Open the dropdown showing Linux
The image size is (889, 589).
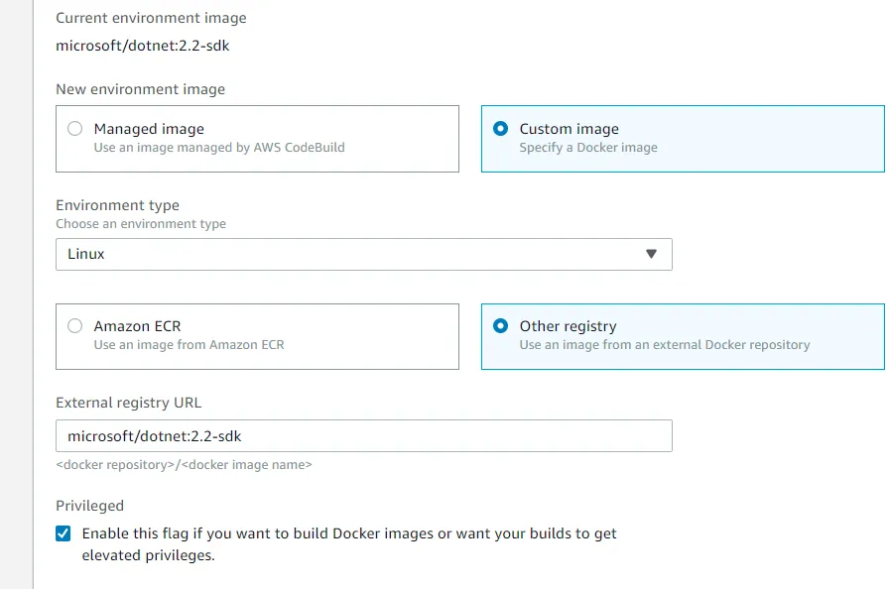363,254
